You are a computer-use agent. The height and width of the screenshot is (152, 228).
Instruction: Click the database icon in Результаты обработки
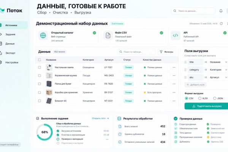click(x=119, y=119)
